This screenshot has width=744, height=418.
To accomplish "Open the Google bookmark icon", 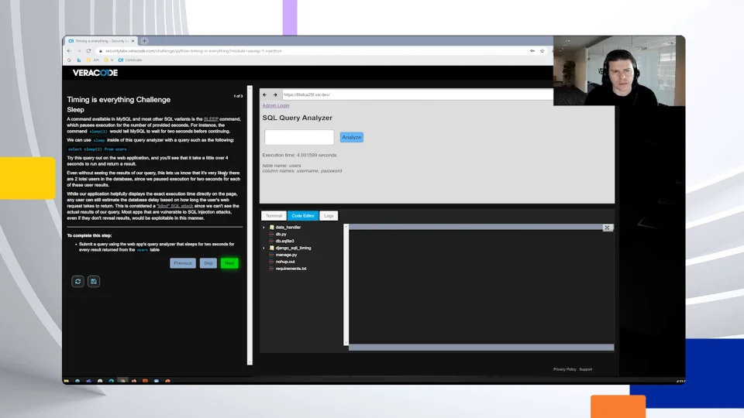I will [69, 60].
